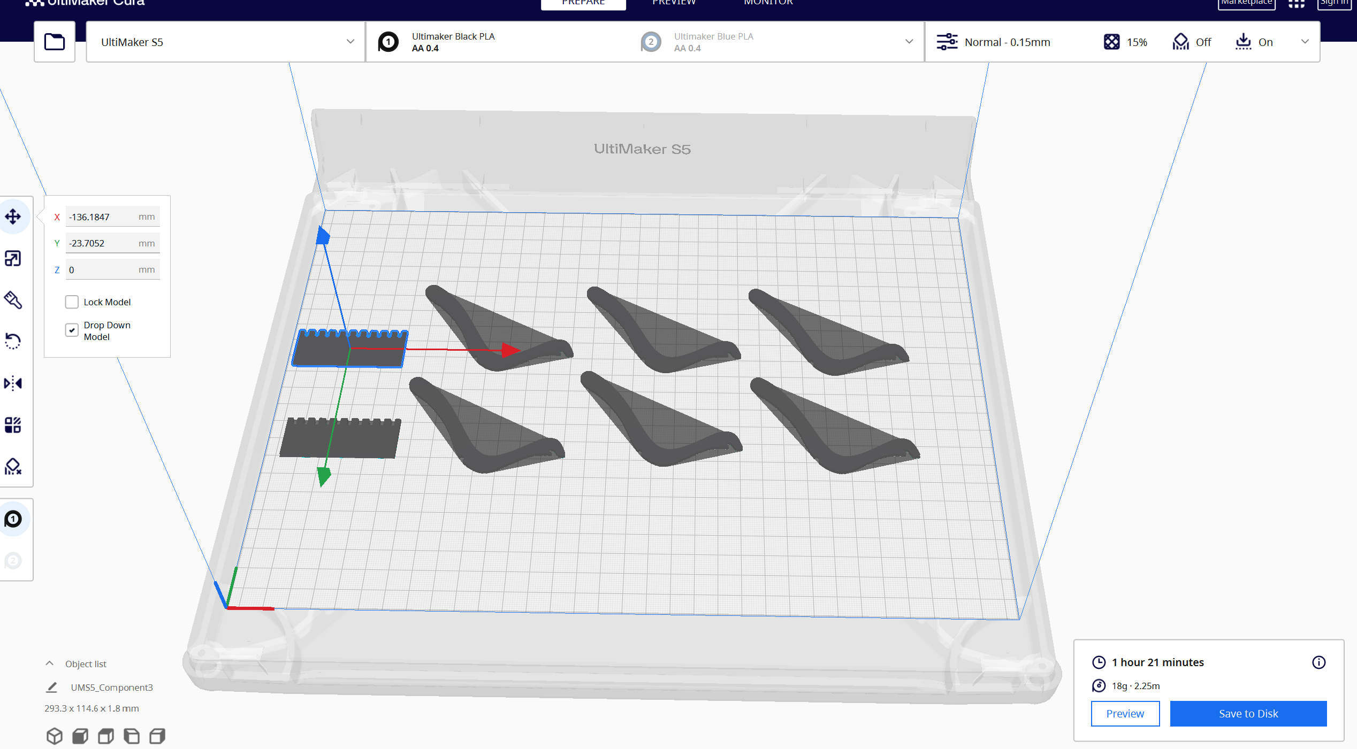This screenshot has height=749, width=1357.
Task: Open file folder icon
Action: click(x=55, y=42)
